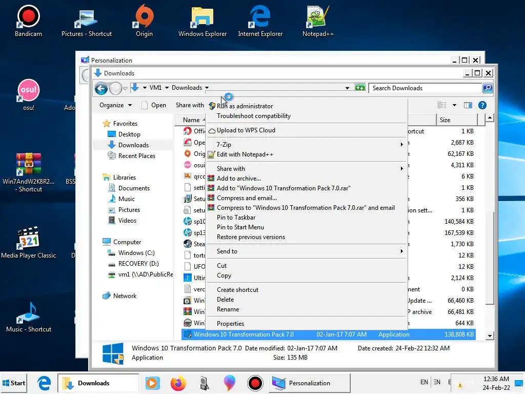Viewport: 525px width, 394px height.
Task: Click the Search Downloads field
Action: [x=425, y=88]
